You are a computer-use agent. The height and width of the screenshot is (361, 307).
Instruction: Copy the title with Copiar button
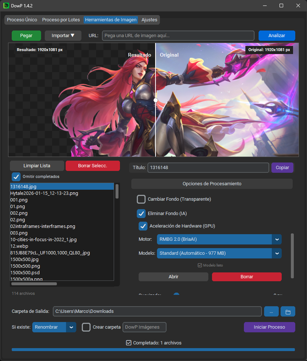[282, 168]
